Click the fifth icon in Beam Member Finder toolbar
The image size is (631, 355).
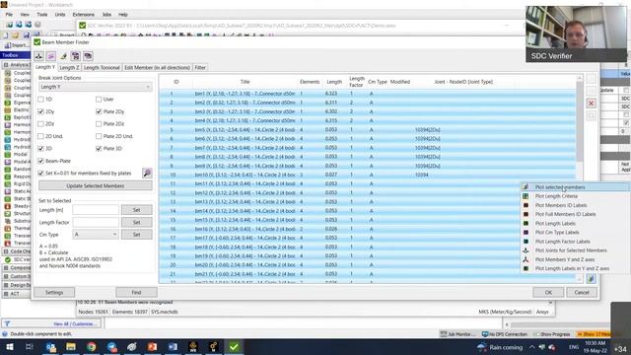point(88,56)
